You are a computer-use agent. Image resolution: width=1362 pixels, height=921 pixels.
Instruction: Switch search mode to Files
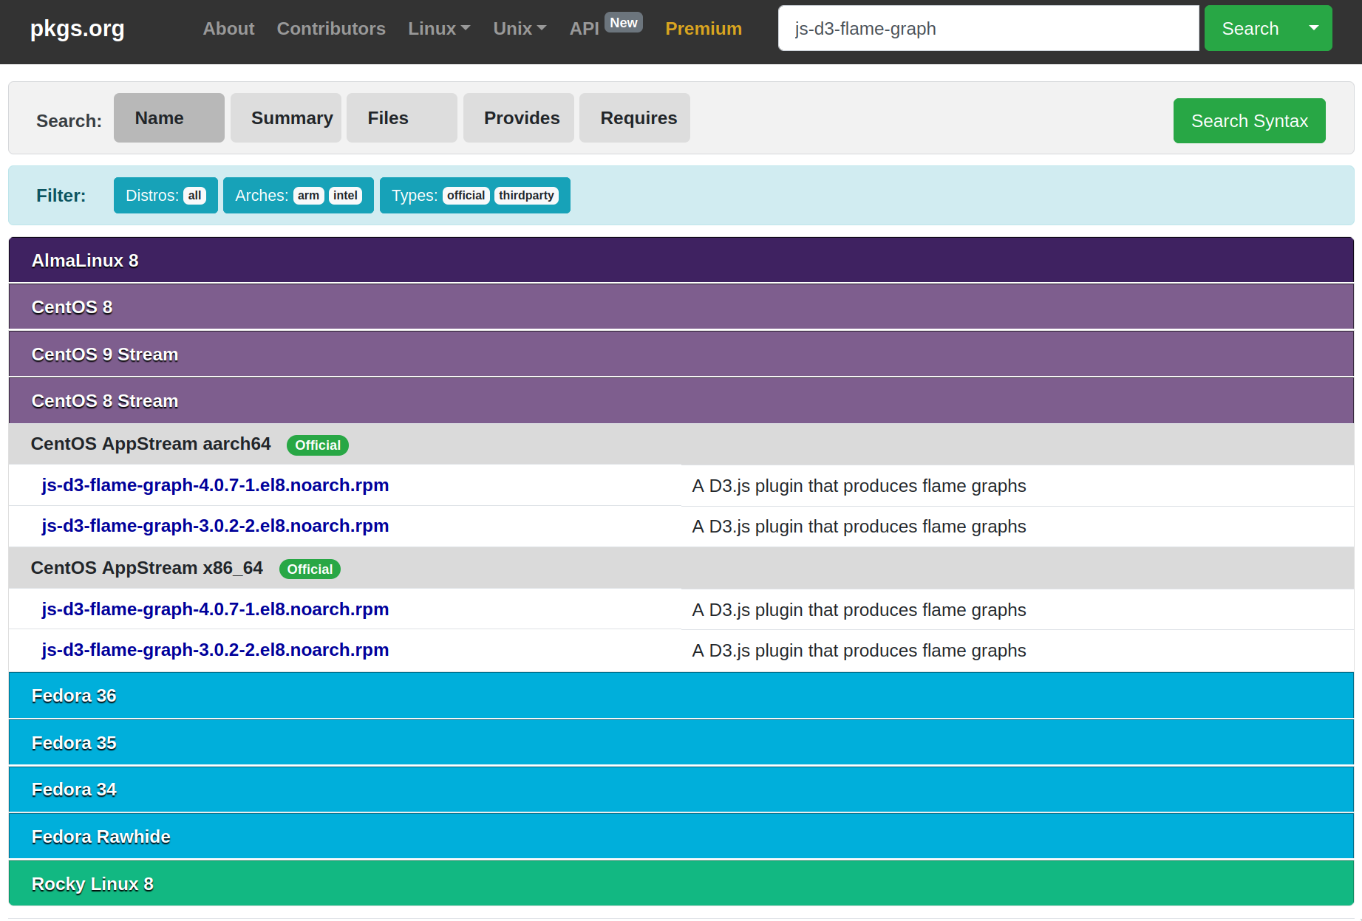pos(401,118)
